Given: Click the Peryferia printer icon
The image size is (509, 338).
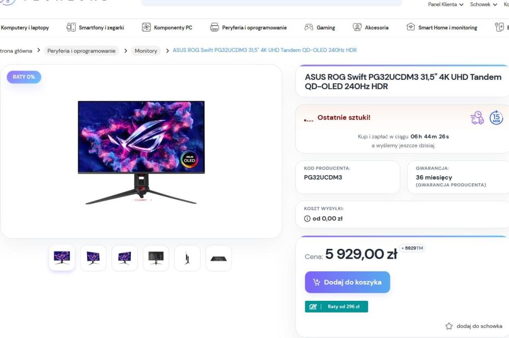Looking at the screenshot, I should pos(214,27).
